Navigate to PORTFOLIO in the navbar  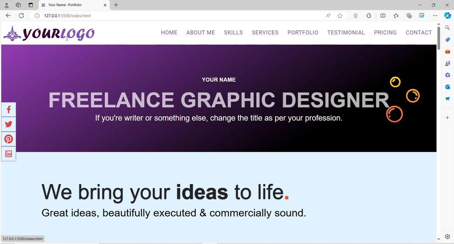click(303, 32)
